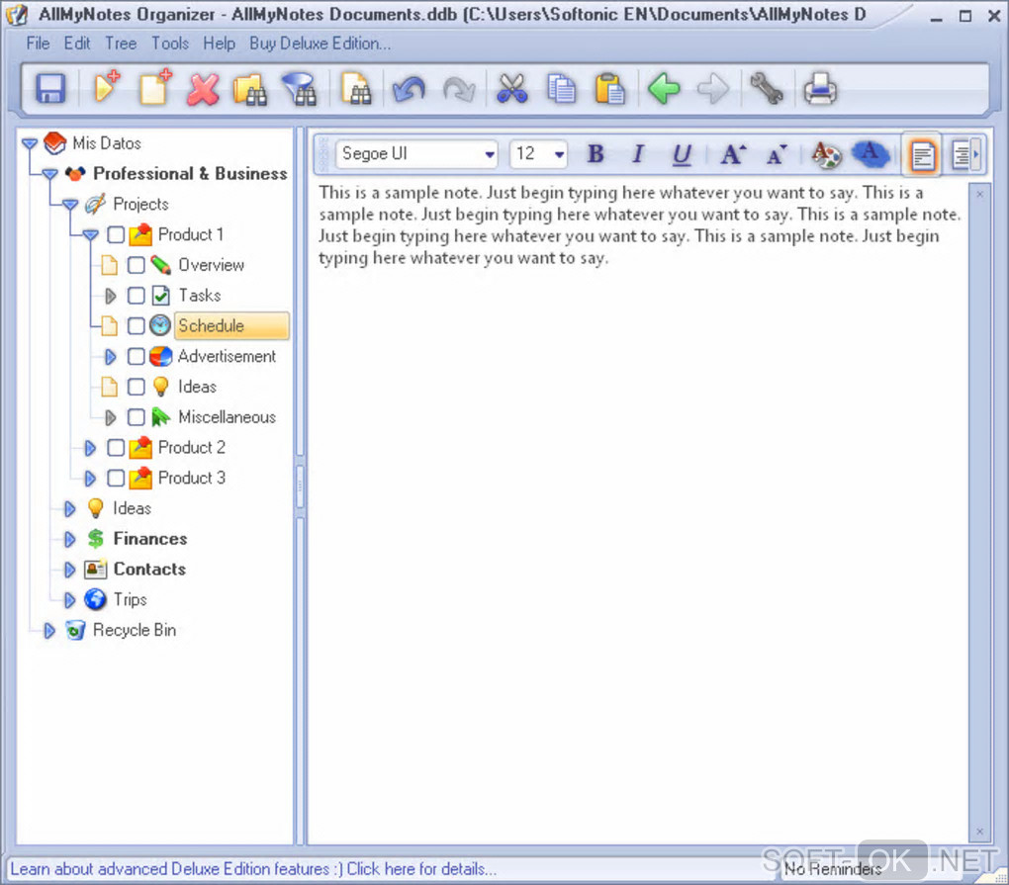Screen dimensions: 1009x885
Task: Toggle Italic formatting
Action: coord(638,153)
